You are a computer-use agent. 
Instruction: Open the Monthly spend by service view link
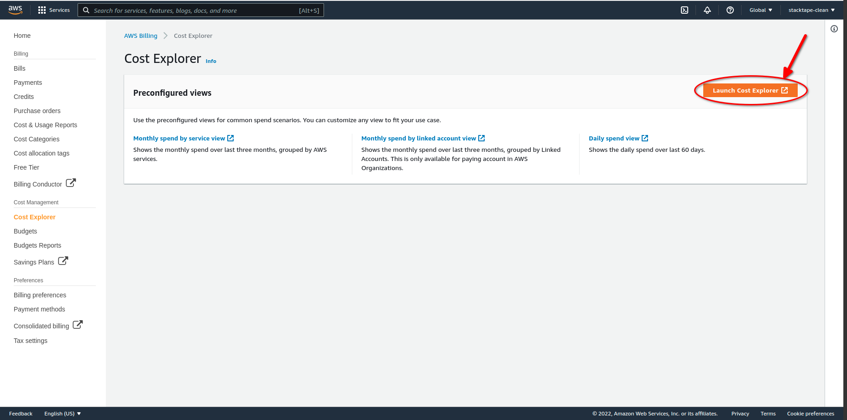pyautogui.click(x=179, y=138)
